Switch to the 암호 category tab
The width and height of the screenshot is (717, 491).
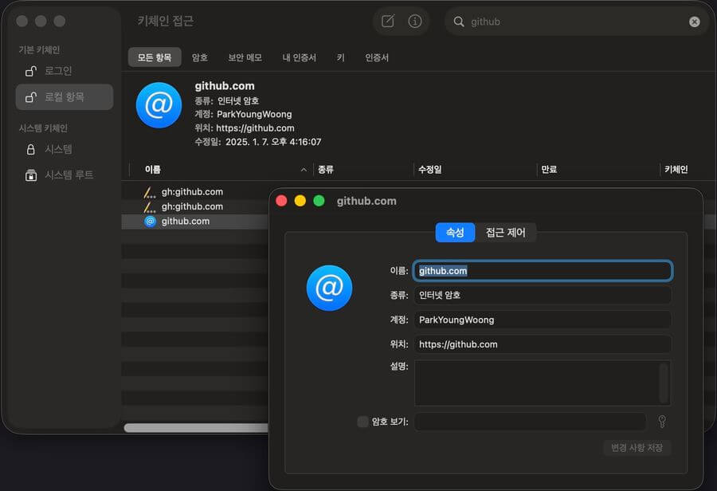pyautogui.click(x=199, y=57)
